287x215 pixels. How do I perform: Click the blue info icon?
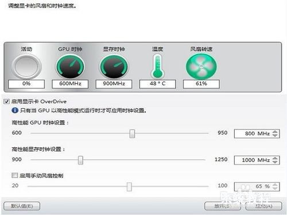click(15, 111)
